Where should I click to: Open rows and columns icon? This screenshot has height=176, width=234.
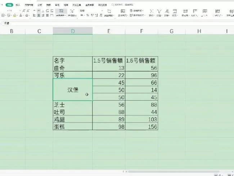coord(195,11)
